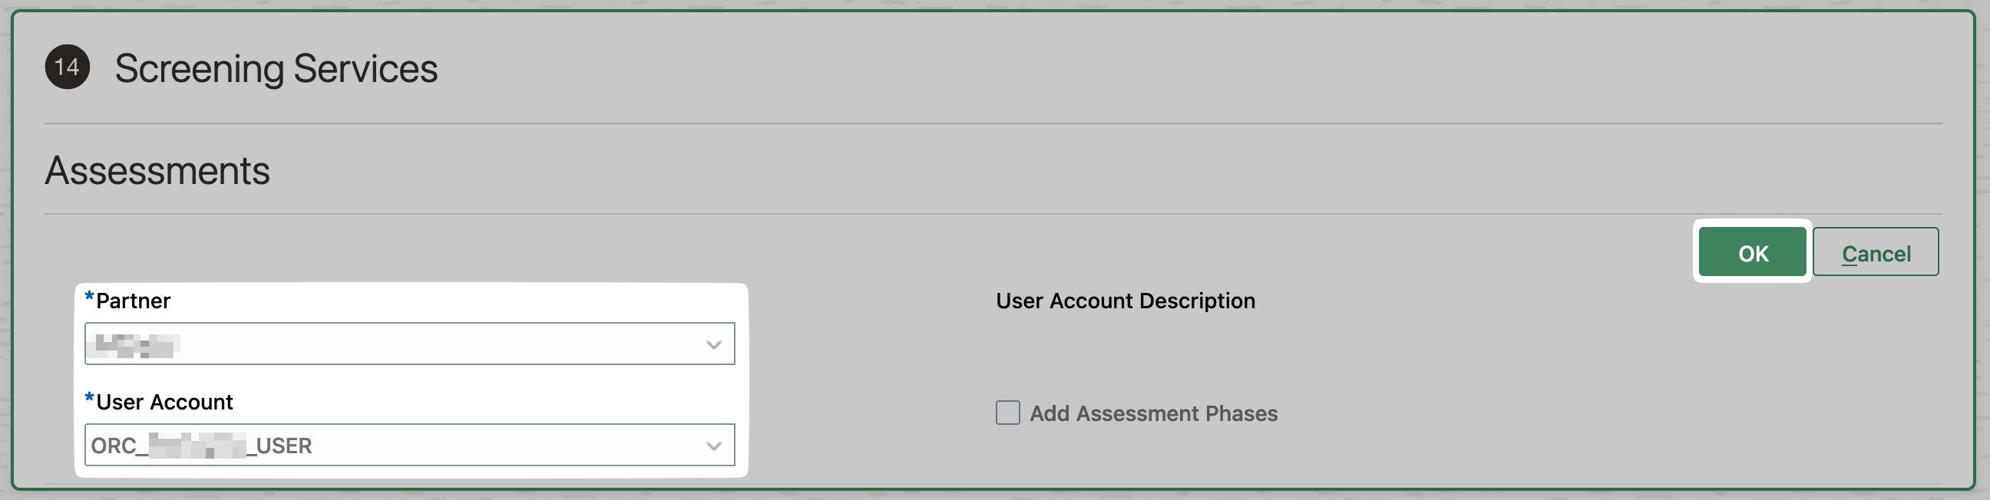1990x500 pixels.
Task: Click the divider line below Screening Services
Action: pos(993,123)
